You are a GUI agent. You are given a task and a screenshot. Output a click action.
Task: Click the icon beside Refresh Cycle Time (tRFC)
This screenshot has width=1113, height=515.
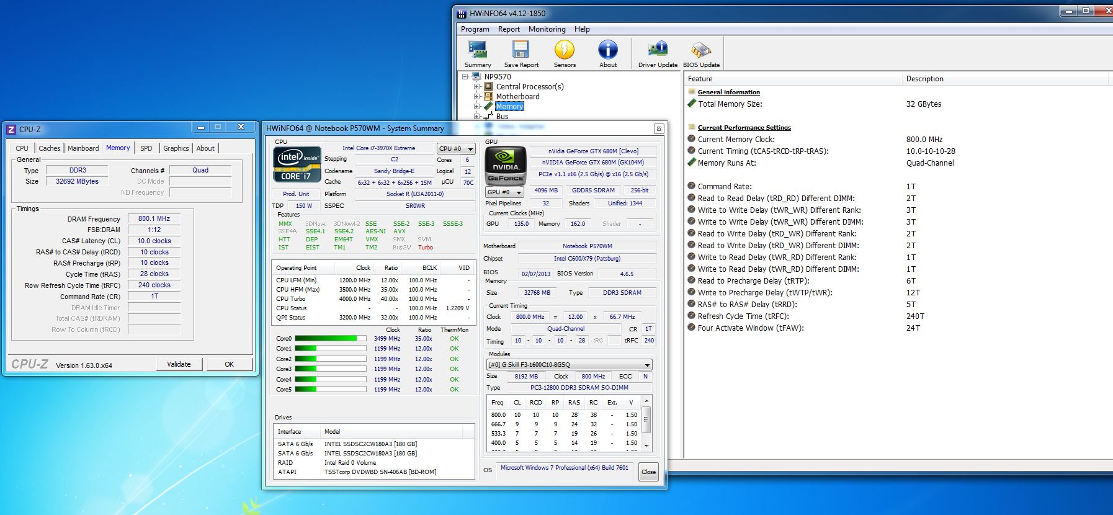(691, 316)
